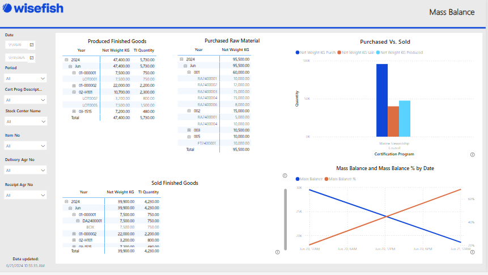This screenshot has width=488, height=275.
Task: Click the Wisefish logo
Action: click(x=32, y=9)
